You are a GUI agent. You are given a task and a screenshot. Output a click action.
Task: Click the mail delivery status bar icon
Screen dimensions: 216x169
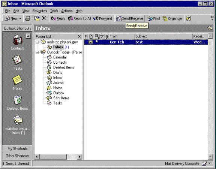click(x=204, y=163)
